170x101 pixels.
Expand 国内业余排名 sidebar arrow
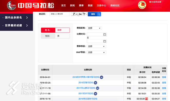[x=27, y=17]
